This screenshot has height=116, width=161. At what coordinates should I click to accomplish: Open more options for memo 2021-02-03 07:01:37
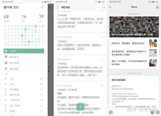102,59
